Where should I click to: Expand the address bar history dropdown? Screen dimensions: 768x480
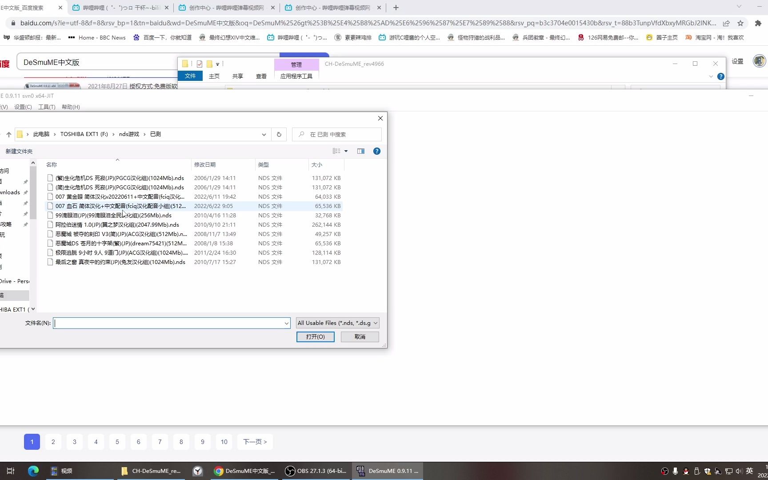tap(264, 134)
